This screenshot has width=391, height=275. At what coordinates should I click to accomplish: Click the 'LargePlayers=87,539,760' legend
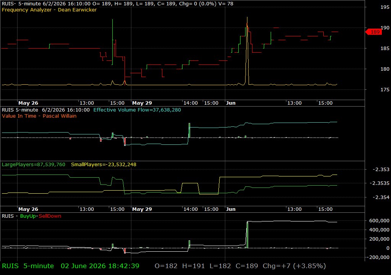(34, 165)
